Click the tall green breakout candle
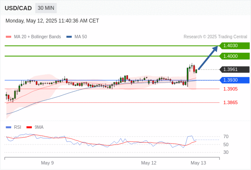Viewport: 251px width, 170px height. pos(188,74)
